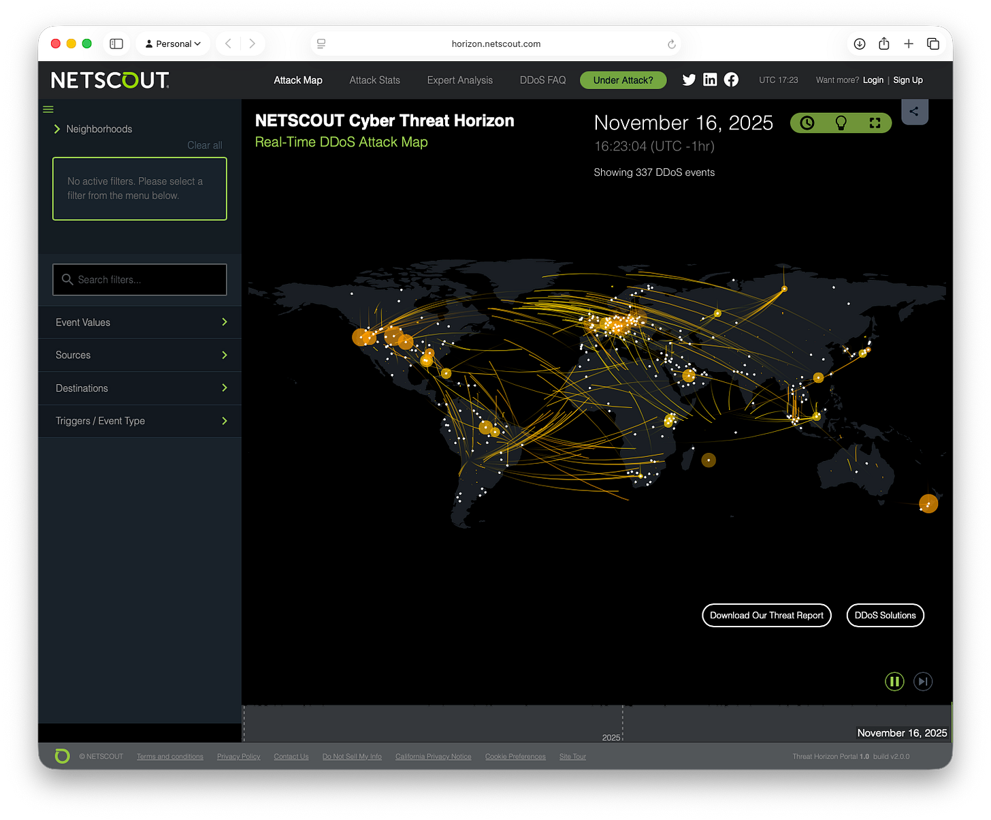The image size is (991, 820).
Task: Click the NETSCOUT logo
Action: pyautogui.click(x=110, y=80)
